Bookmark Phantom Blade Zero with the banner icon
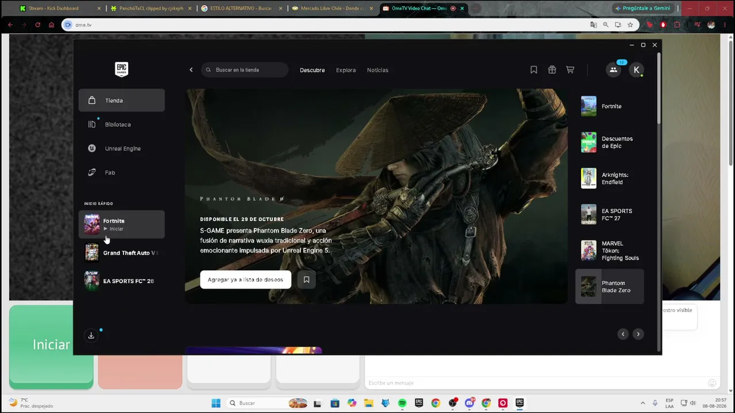The width and height of the screenshot is (735, 413). pyautogui.click(x=307, y=280)
